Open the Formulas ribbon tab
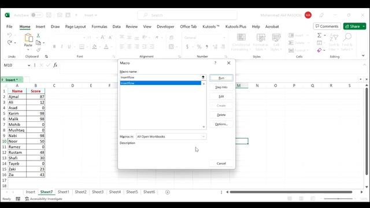The width and height of the screenshot is (370, 208). [99, 27]
